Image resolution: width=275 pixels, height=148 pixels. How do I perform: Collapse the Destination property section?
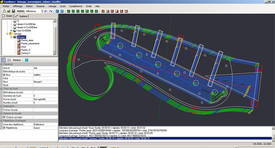(1, 106)
